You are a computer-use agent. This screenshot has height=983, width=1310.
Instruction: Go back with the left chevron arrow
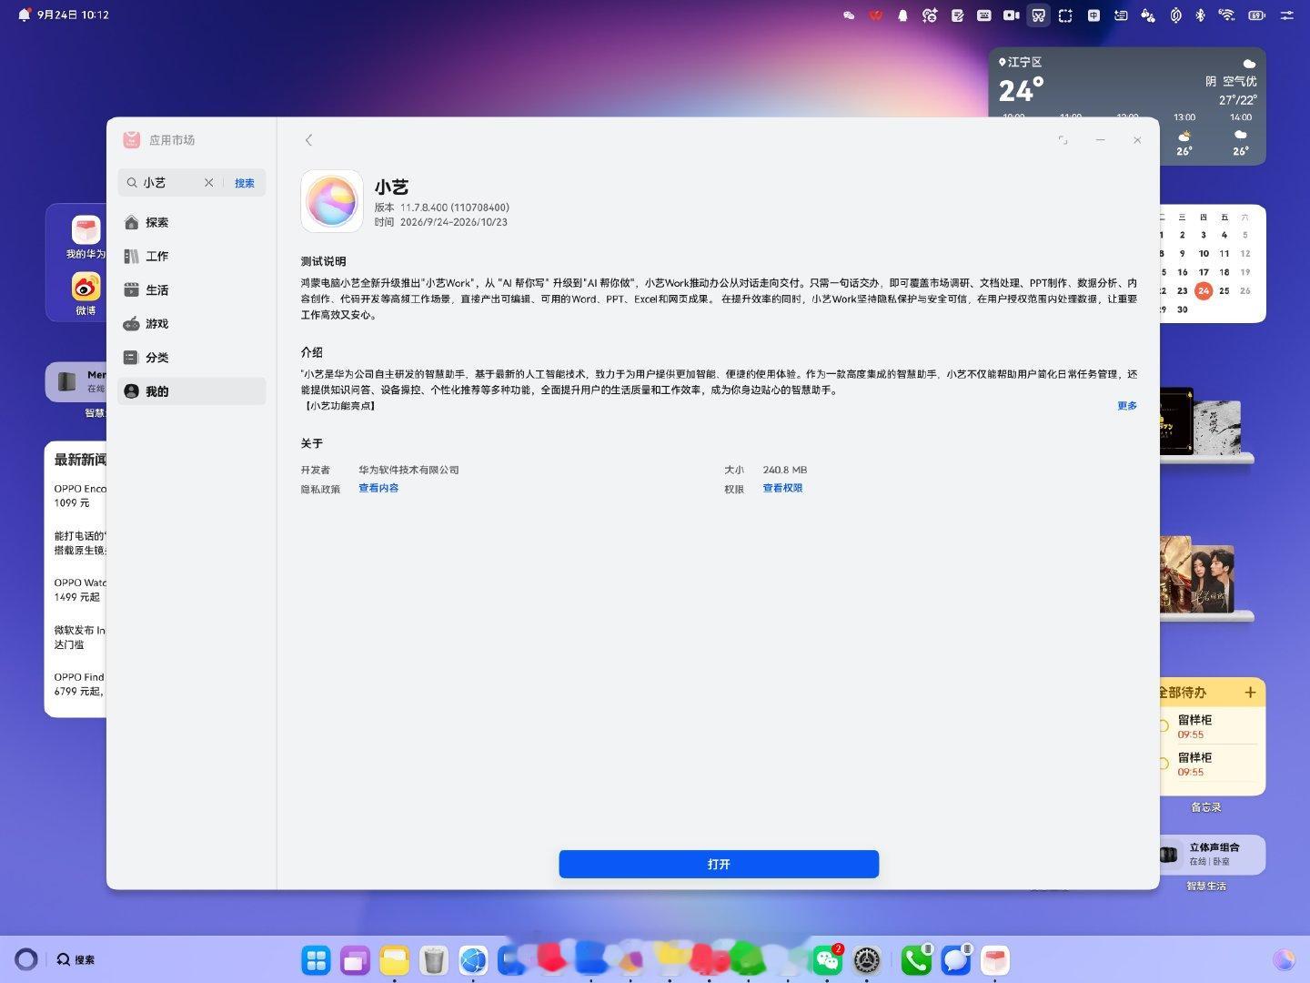tap(308, 140)
